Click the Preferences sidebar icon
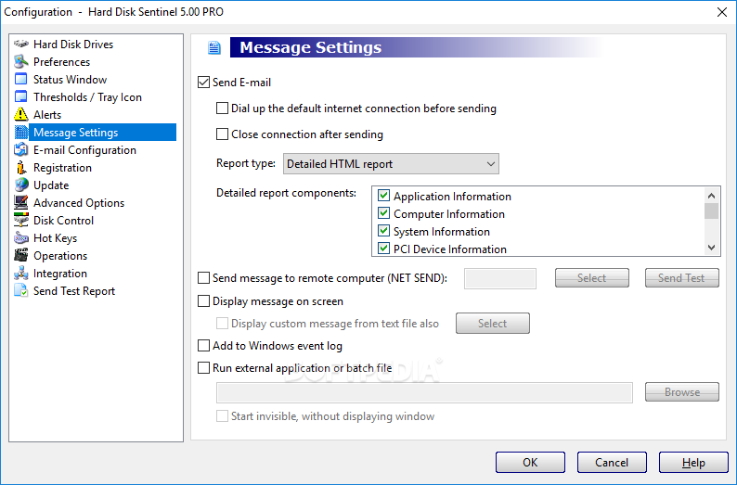 [x=21, y=62]
